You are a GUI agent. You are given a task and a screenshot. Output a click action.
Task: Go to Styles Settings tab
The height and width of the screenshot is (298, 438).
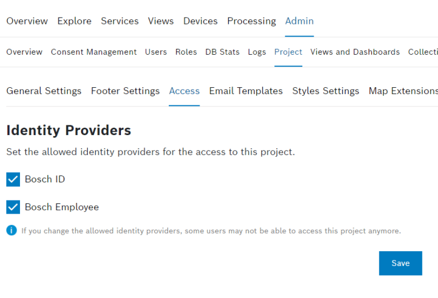pyautogui.click(x=326, y=91)
